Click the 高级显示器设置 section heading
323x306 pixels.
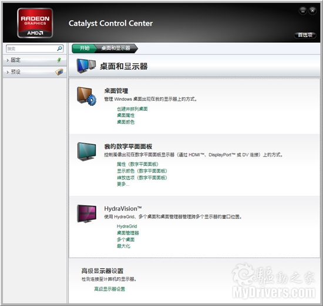[x=102, y=271]
